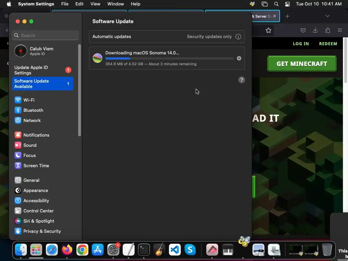Launch Google Chrome from the Dock
This screenshot has width=348, height=261.
(82, 249)
